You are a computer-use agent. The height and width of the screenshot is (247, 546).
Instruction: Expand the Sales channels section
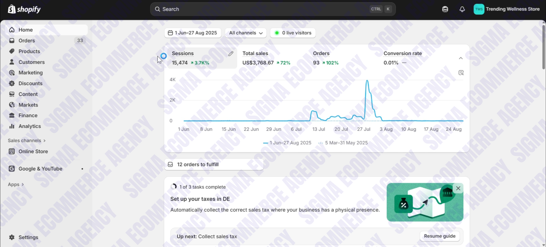pyautogui.click(x=27, y=141)
